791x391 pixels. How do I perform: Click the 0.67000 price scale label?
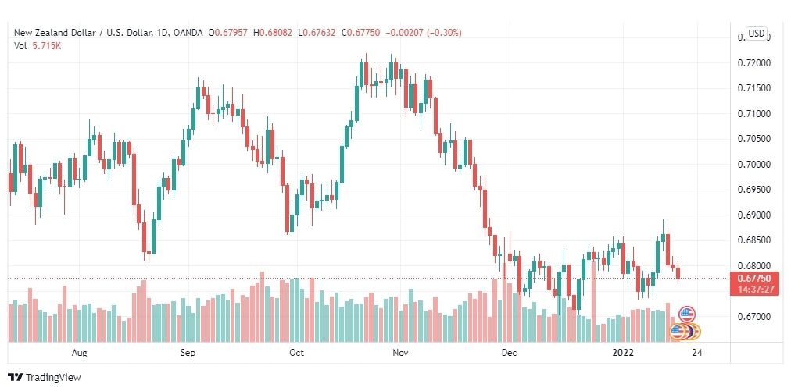click(x=753, y=316)
